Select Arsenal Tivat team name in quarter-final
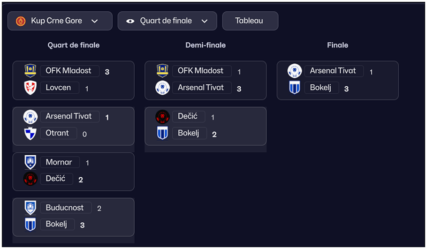427x249 pixels. (69, 116)
